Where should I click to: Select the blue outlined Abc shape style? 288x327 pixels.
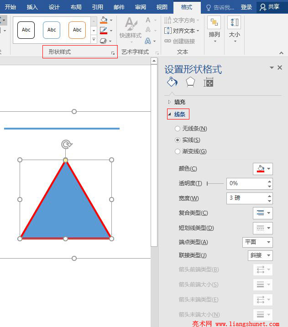(52, 30)
